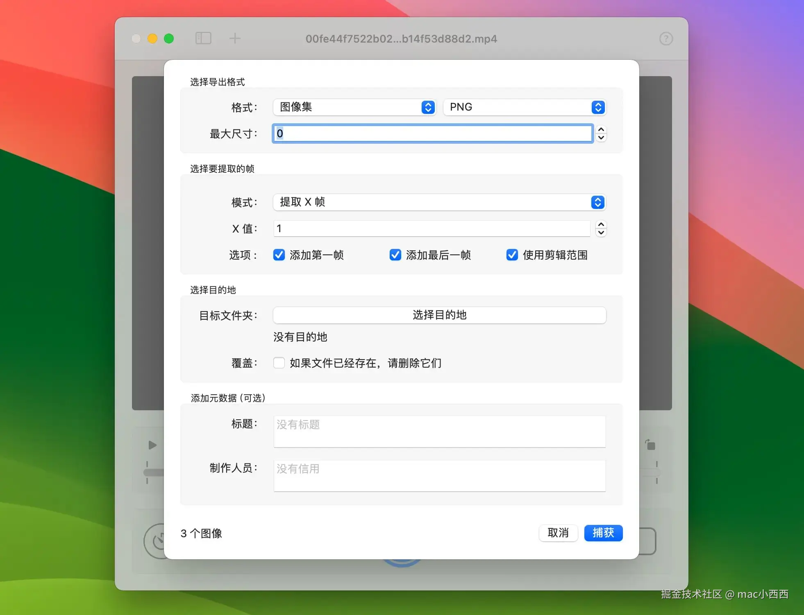Uncheck the 添加第一帧 checkbox
Viewport: 804px width, 615px height.
coord(279,255)
